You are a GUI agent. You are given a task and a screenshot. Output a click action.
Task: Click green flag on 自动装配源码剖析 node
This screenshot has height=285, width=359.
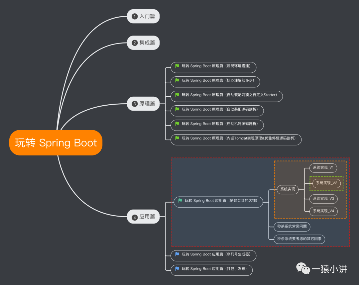click(177, 109)
